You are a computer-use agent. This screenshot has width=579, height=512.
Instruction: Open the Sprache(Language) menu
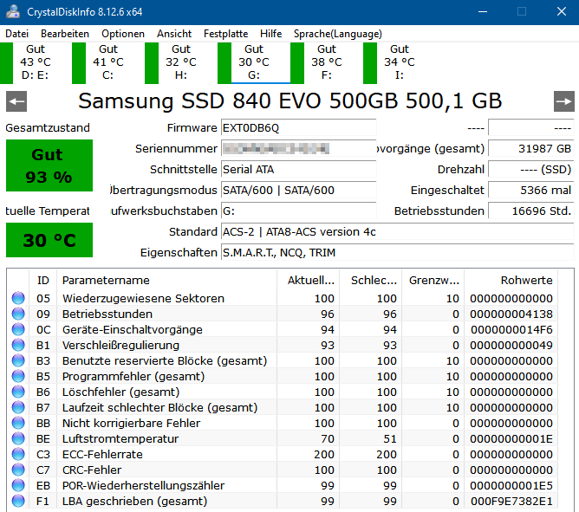[338, 34]
